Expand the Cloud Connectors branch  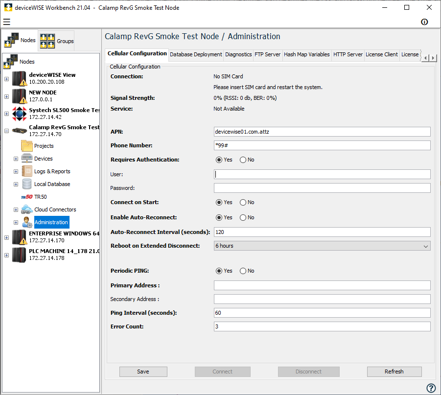(x=16, y=209)
